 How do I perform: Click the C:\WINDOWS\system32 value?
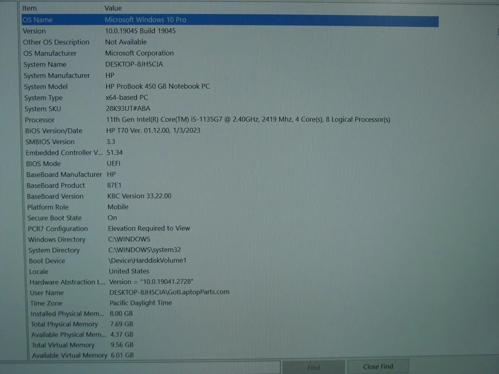pyautogui.click(x=145, y=250)
